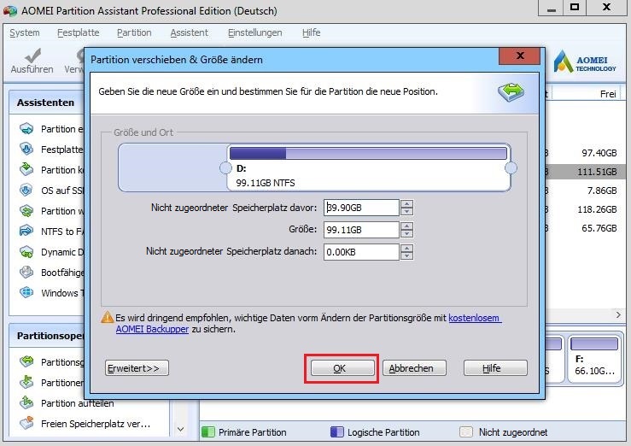This screenshot has width=631, height=446.
Task: Increase Größe value with up arrow
Action: 406,226
